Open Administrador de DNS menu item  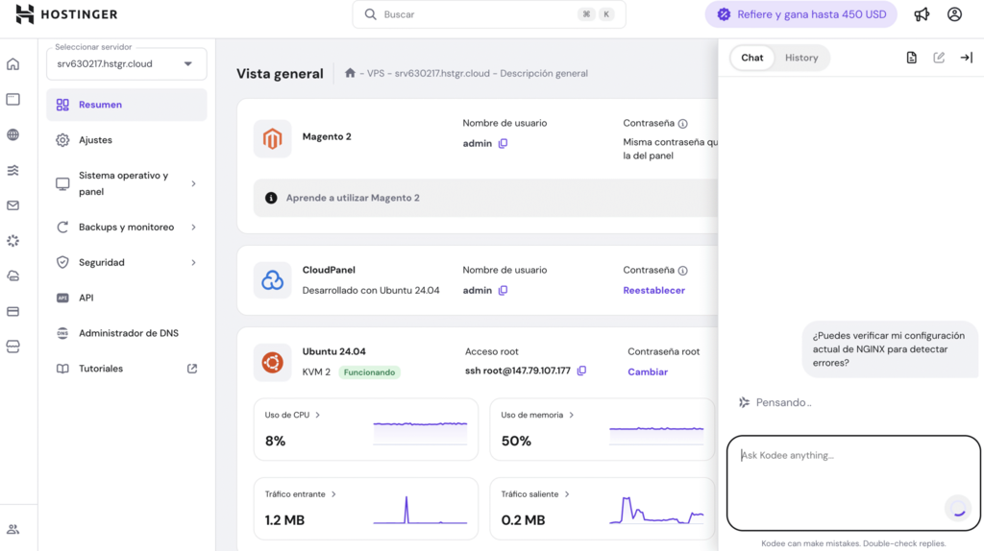pyautogui.click(x=128, y=333)
